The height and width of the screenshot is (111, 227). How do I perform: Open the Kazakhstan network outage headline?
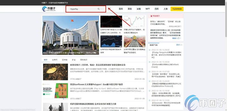(93, 104)
